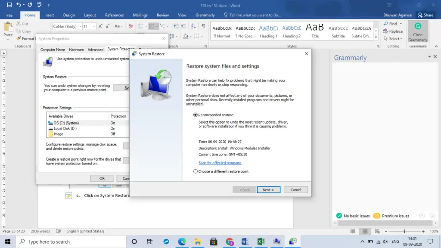Open Excel from the taskbar

pos(261,242)
